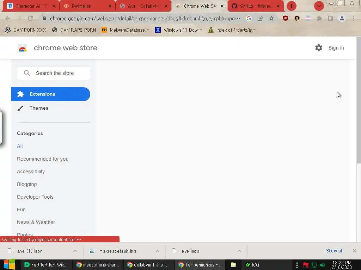Viewport: 361px width, 270px height.
Task: Select Extensions in the sidebar
Action: (51, 94)
